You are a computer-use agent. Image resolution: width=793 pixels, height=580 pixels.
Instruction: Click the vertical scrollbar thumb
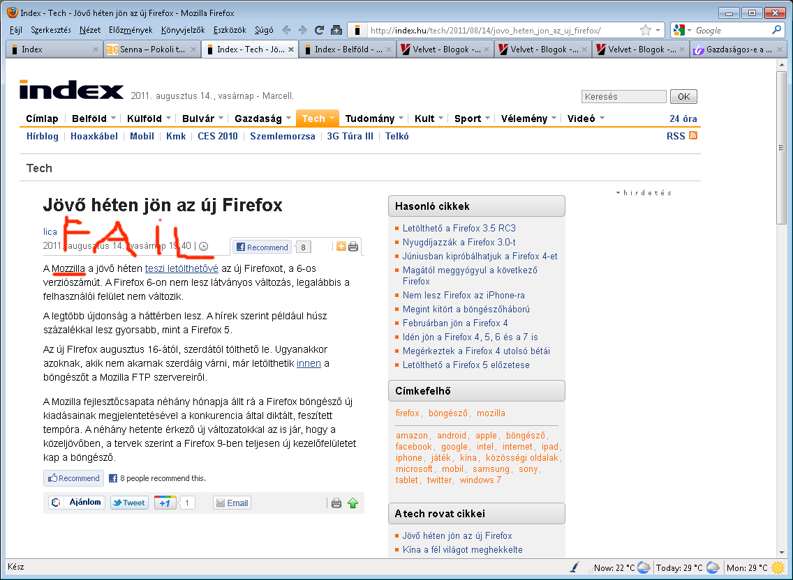pyautogui.click(x=781, y=147)
